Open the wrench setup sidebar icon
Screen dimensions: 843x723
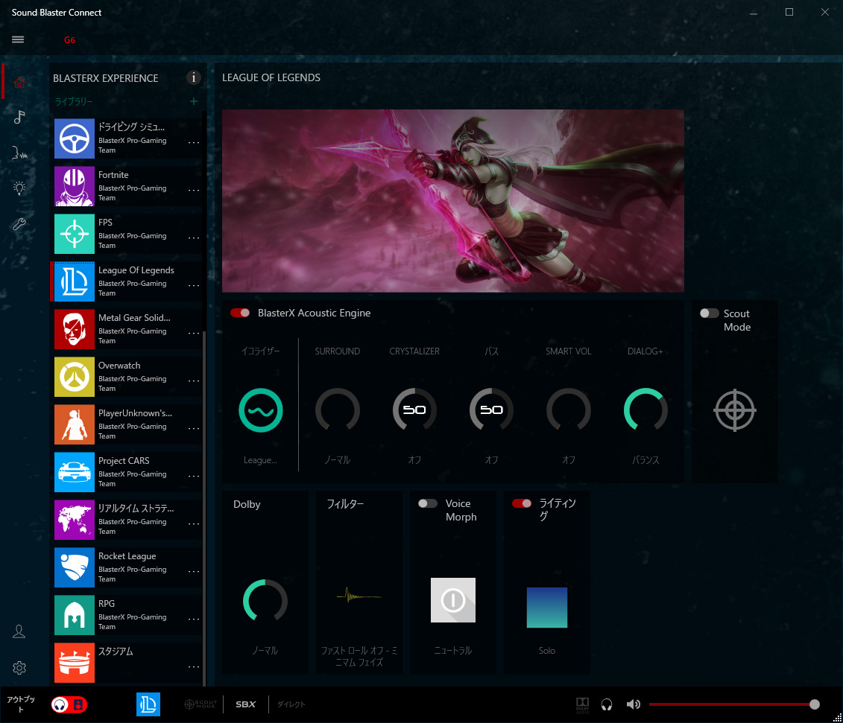coord(19,224)
